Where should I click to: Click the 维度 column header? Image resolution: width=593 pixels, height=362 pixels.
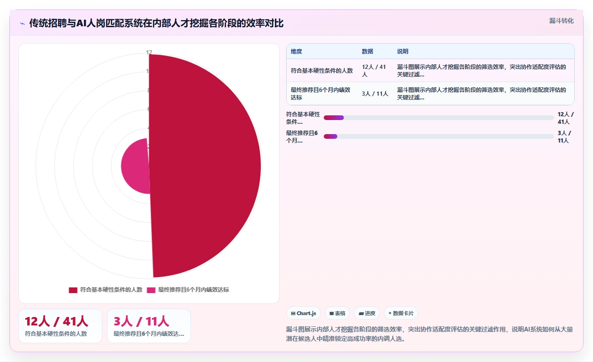[x=296, y=51]
